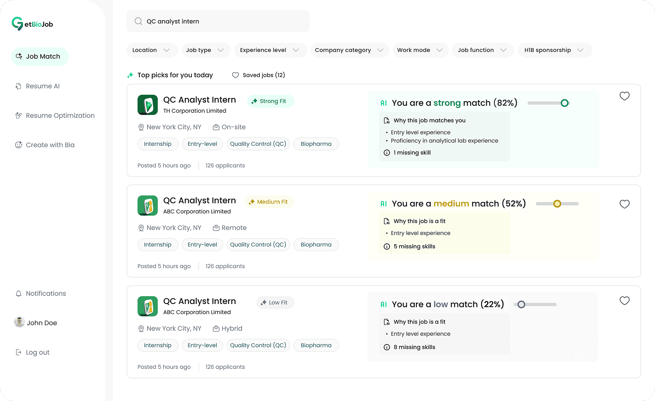Click the briefcase icon next to On-site

[x=216, y=127]
